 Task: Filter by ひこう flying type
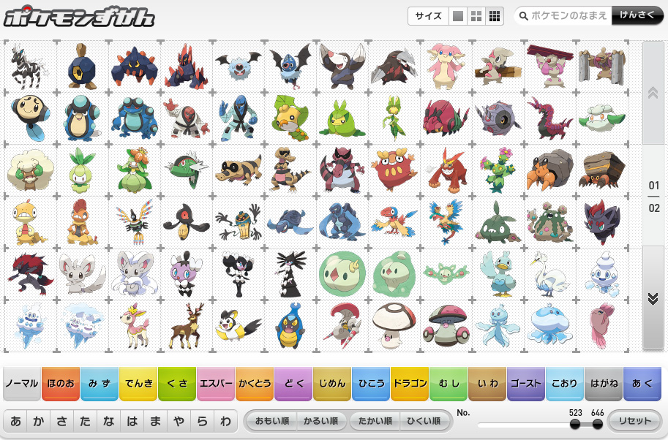[x=371, y=384]
